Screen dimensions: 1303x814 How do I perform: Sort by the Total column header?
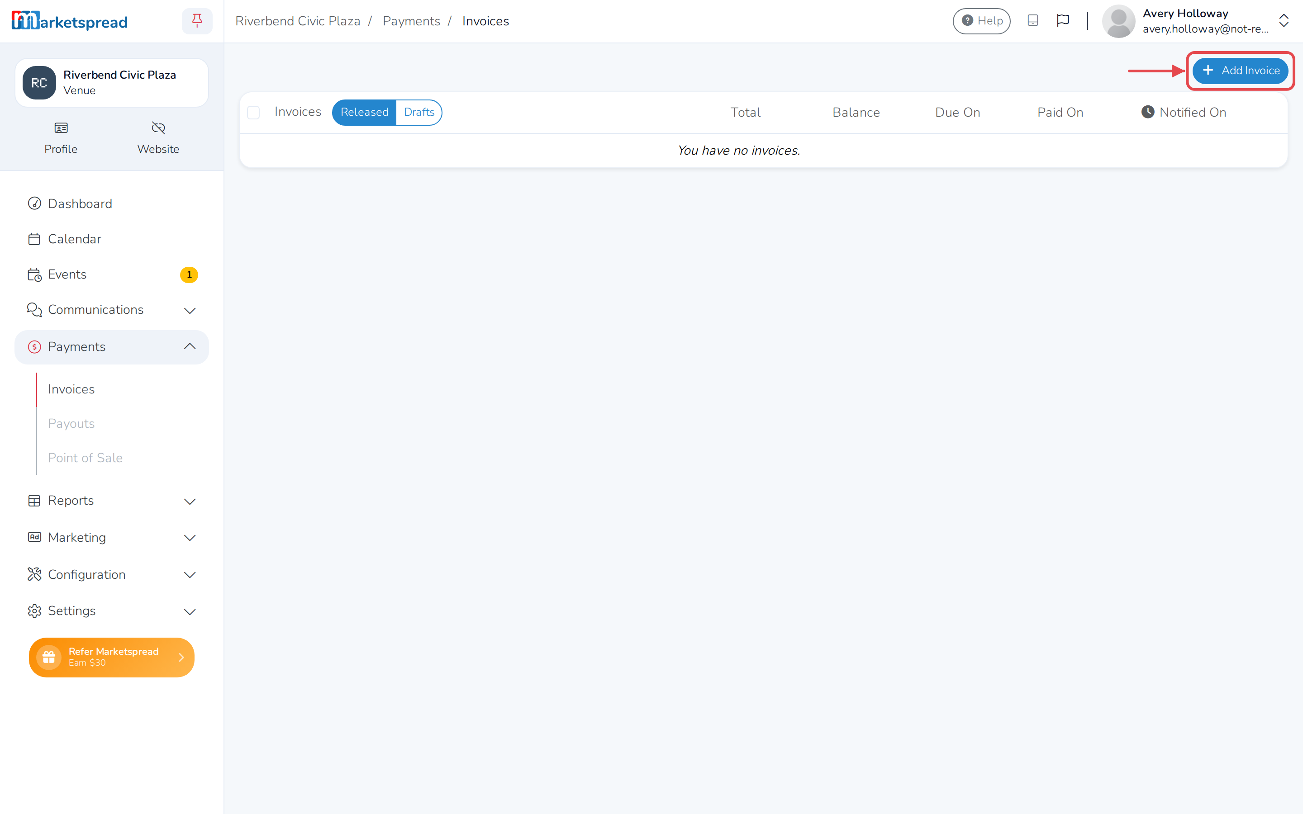(x=745, y=112)
